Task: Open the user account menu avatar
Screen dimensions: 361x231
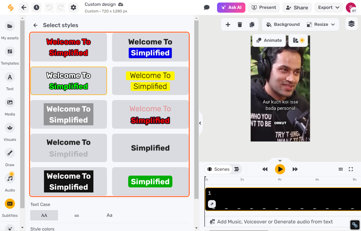Action: pyautogui.click(x=351, y=8)
